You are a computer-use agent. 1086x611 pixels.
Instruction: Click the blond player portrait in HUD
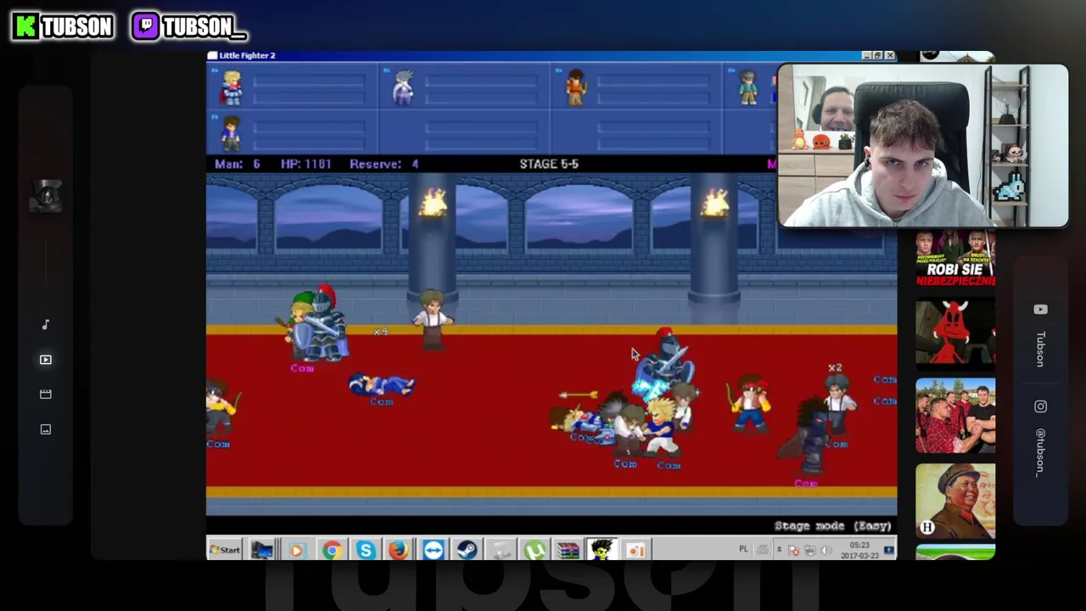click(x=232, y=88)
